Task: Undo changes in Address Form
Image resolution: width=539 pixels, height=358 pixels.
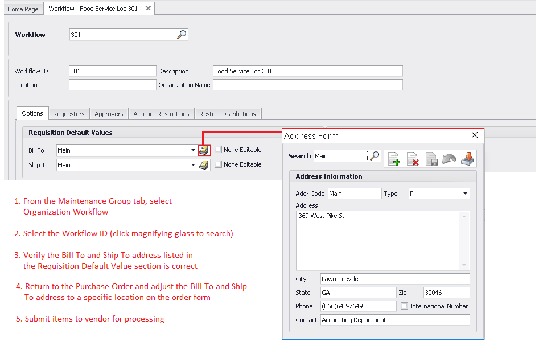Action: tap(449, 159)
